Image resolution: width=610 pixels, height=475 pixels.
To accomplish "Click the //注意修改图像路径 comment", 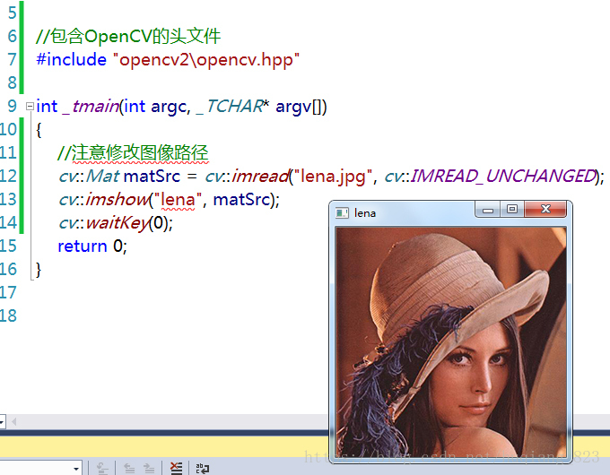I will (x=133, y=152).
